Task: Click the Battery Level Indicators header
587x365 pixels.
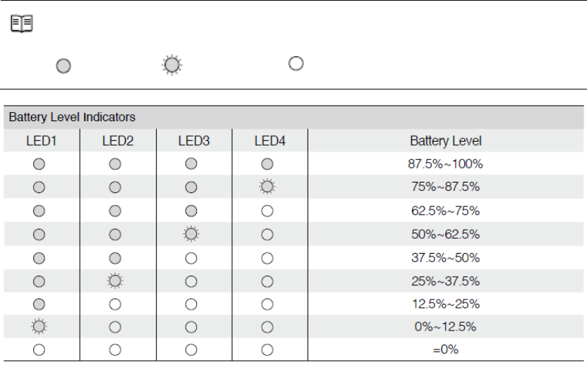Action: pyautogui.click(x=72, y=117)
